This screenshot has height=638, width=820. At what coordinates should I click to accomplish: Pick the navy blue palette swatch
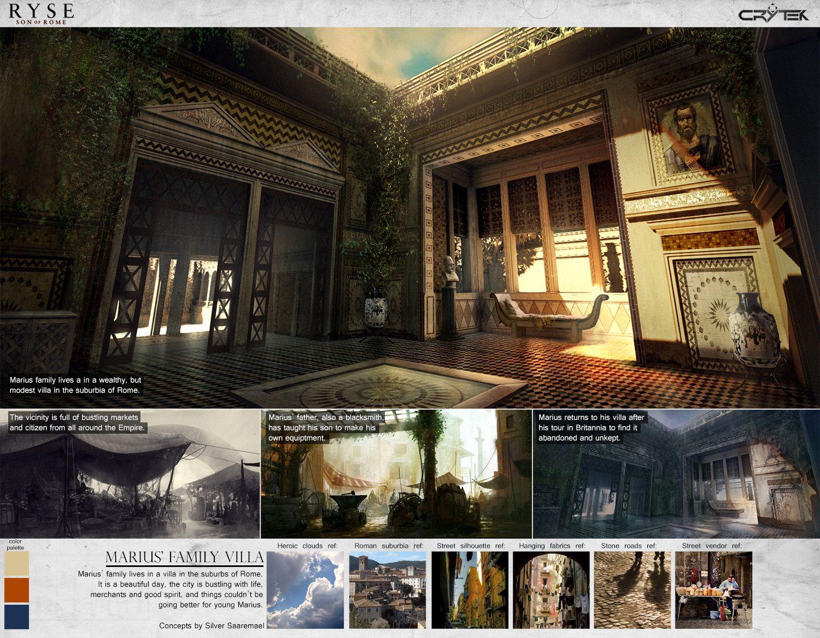click(16, 616)
